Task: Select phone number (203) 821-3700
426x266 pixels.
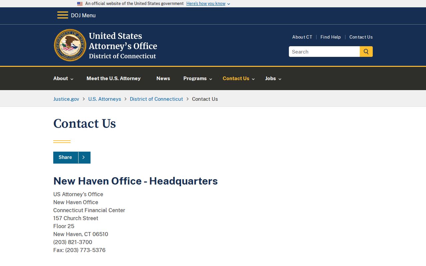Action: click(x=73, y=242)
